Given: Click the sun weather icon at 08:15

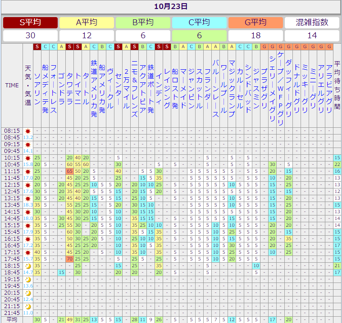Looking at the screenshot, I should 28,131.
